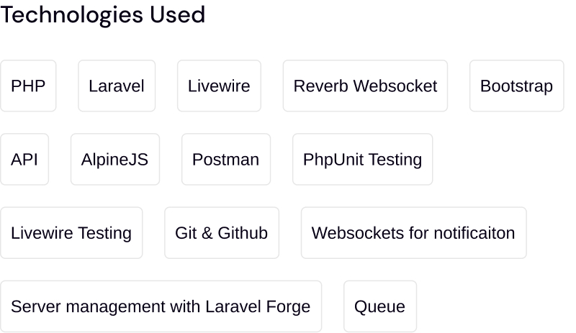Viewport: 576px width, 333px height.
Task: Click Server management with Laravel Forge tag
Action: (x=161, y=306)
